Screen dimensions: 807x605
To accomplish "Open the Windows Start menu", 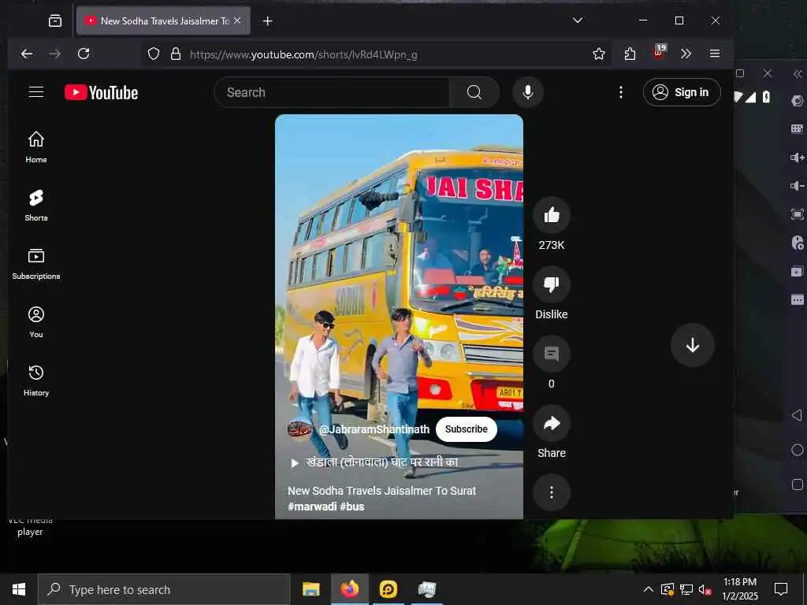I will click(19, 589).
